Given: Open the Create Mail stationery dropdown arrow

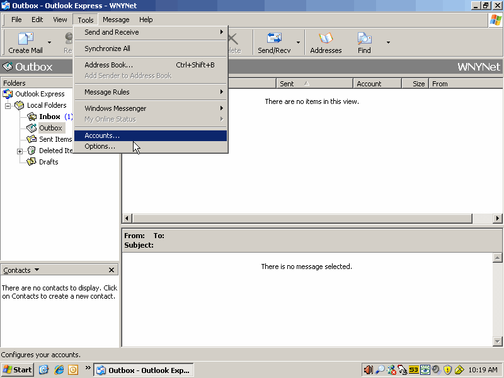Looking at the screenshot, I should tap(49, 42).
